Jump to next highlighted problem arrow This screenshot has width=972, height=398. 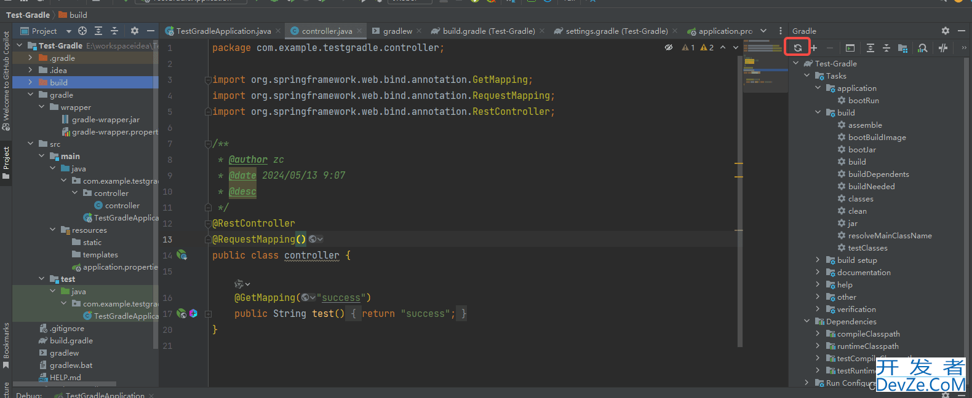[736, 47]
